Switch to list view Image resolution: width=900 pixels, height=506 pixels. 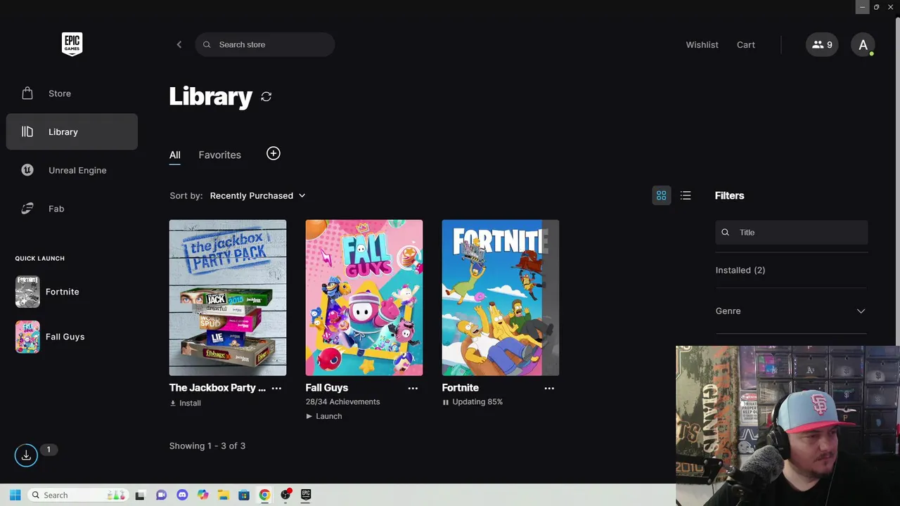coord(686,195)
